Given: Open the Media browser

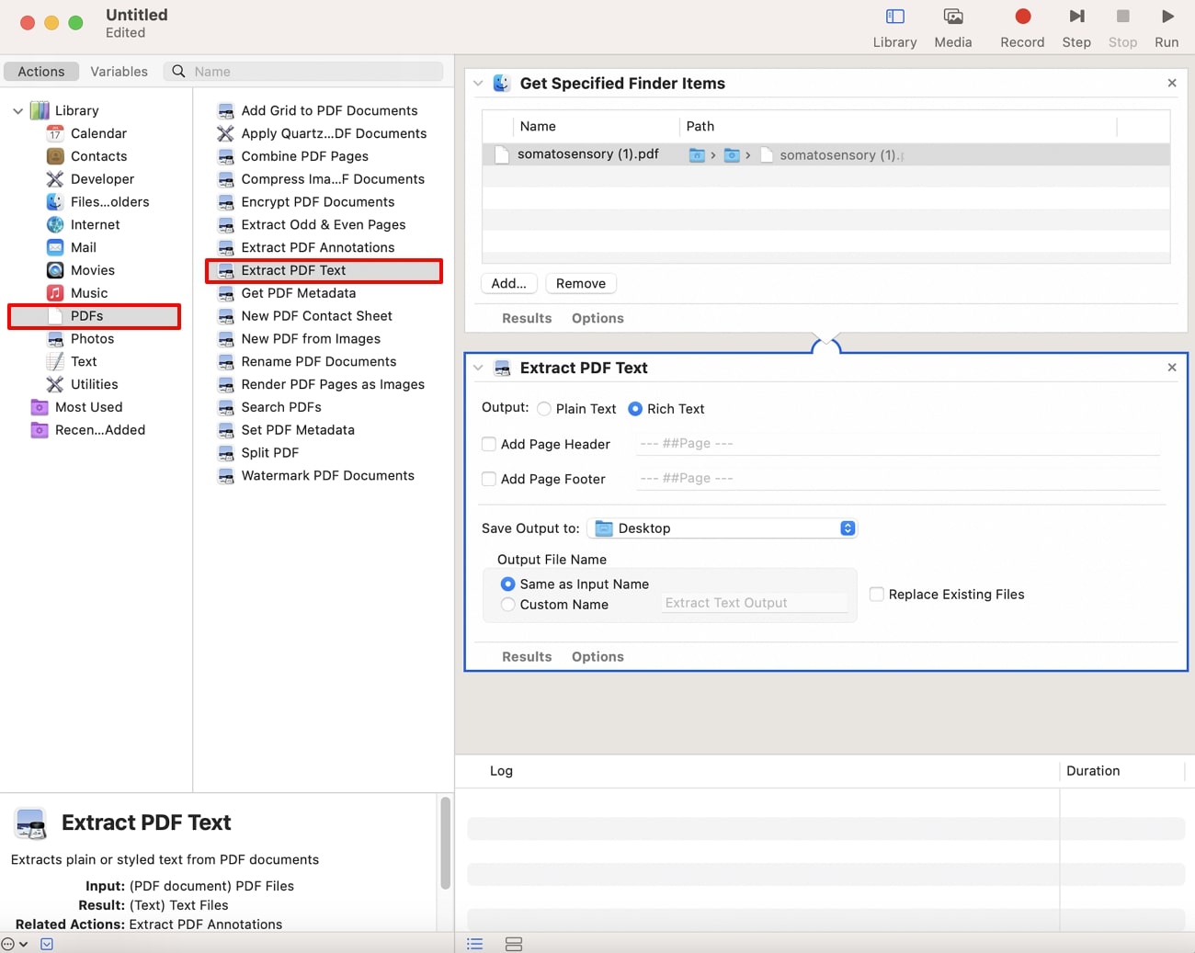Looking at the screenshot, I should (x=953, y=17).
